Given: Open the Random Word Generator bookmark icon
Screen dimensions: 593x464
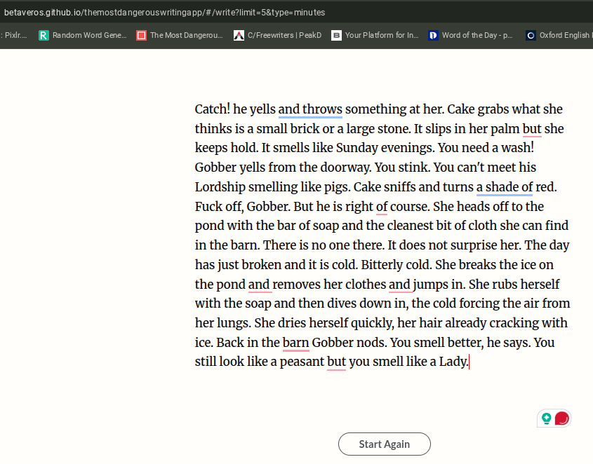Looking at the screenshot, I should (x=44, y=35).
